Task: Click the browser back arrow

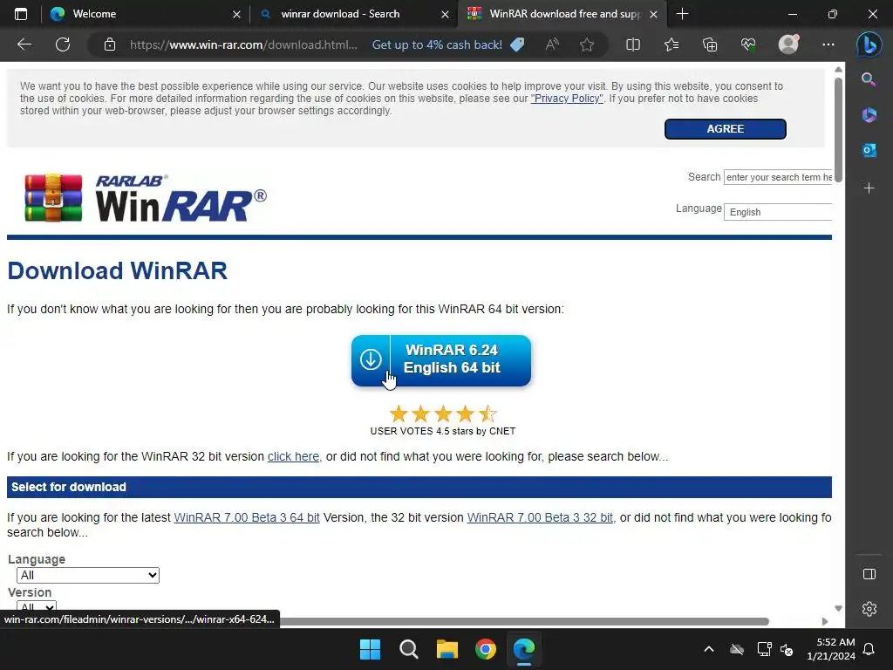Action: [24, 44]
